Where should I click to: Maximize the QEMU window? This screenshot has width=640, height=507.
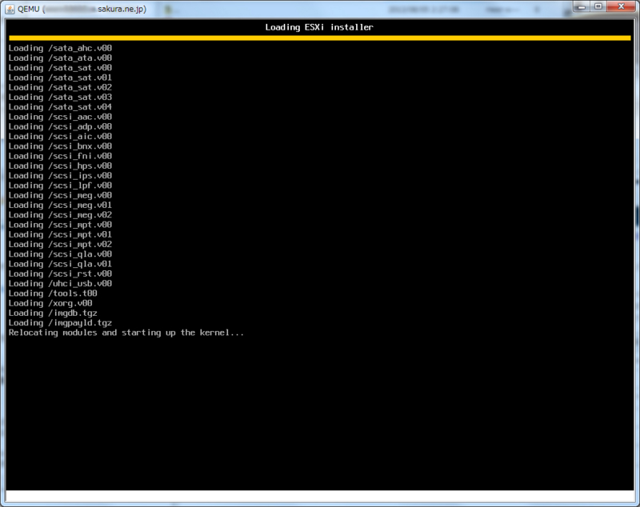598,6
